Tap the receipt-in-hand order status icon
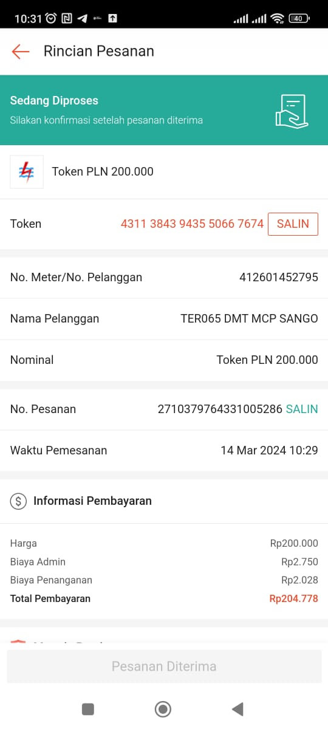Viewport: 328px width, 729px height. pyautogui.click(x=292, y=111)
